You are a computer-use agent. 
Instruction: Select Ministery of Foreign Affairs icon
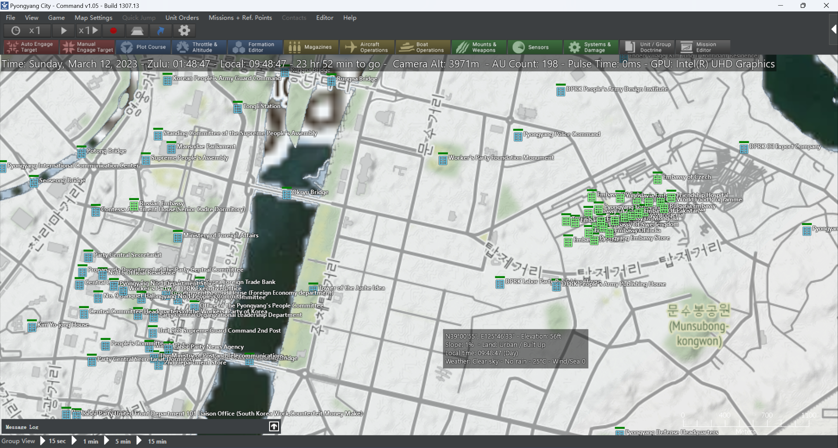178,237
